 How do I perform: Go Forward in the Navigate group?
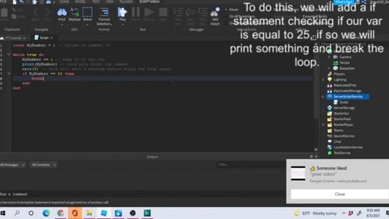[x=47, y=14]
